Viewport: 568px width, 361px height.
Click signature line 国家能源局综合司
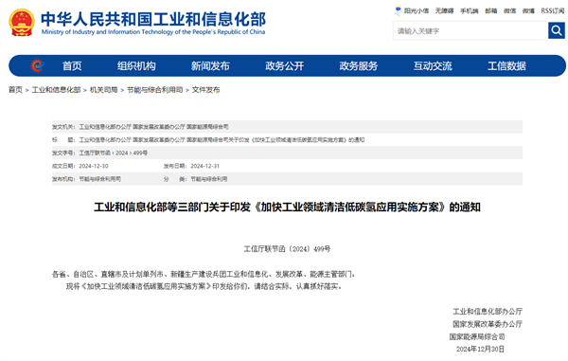coord(477,336)
